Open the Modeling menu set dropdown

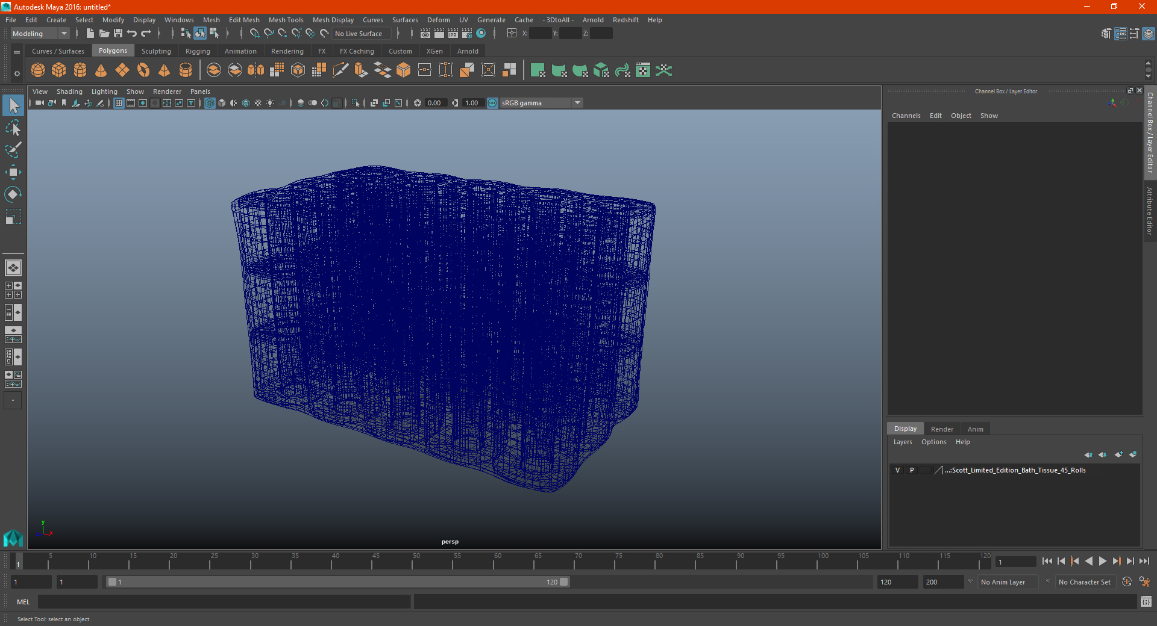tap(40, 34)
